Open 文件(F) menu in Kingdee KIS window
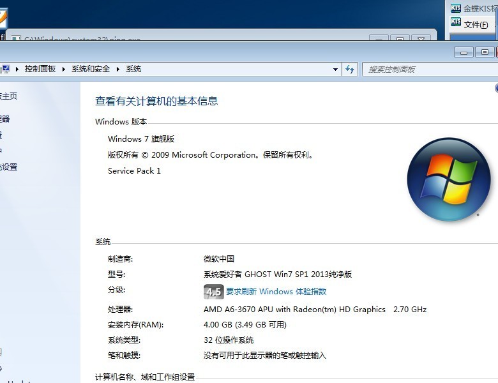 pos(476,24)
